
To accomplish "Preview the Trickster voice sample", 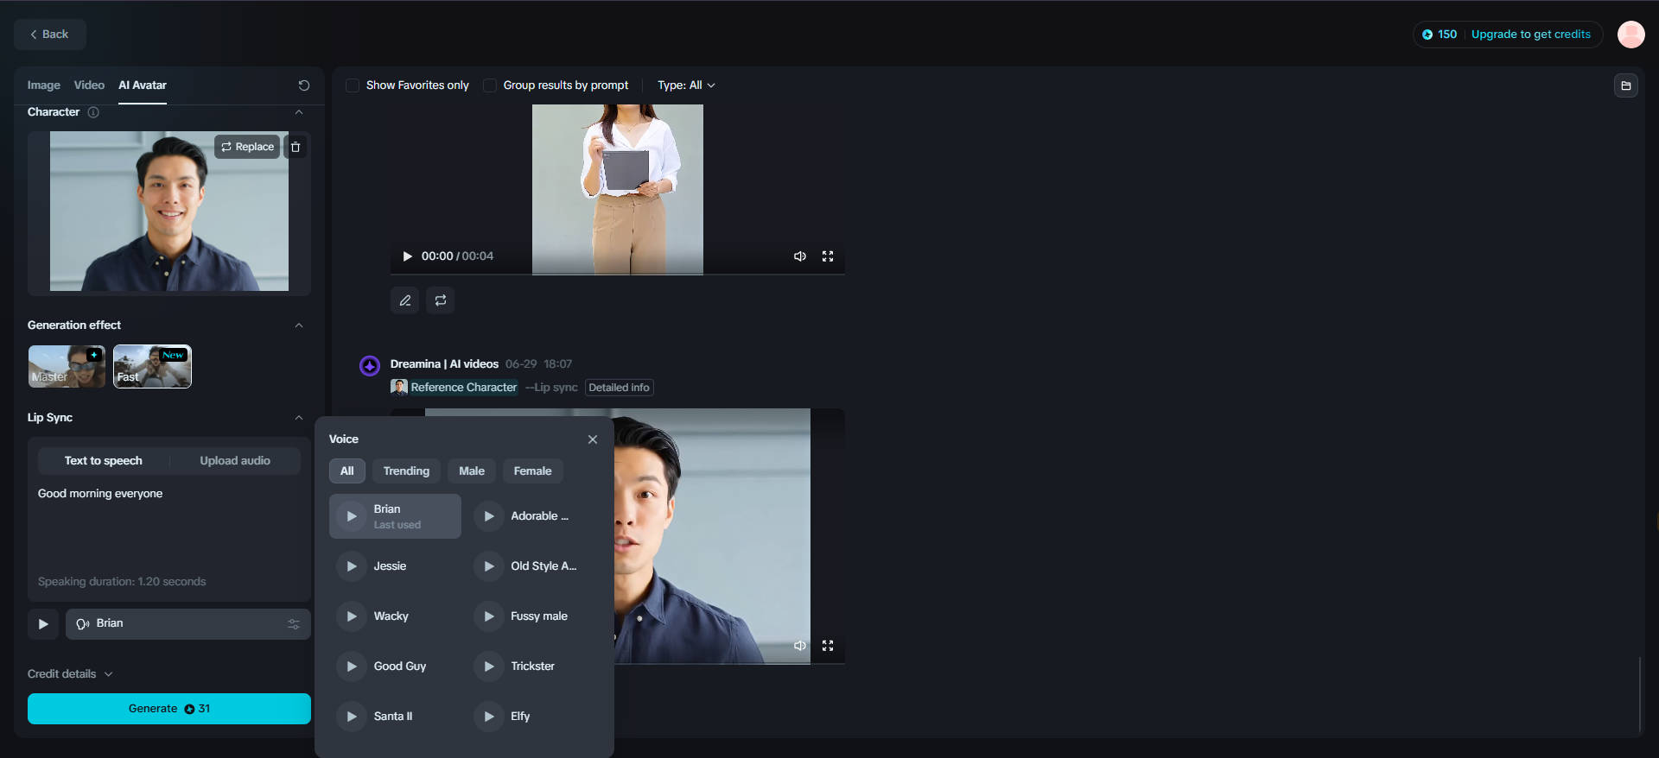I will point(489,666).
